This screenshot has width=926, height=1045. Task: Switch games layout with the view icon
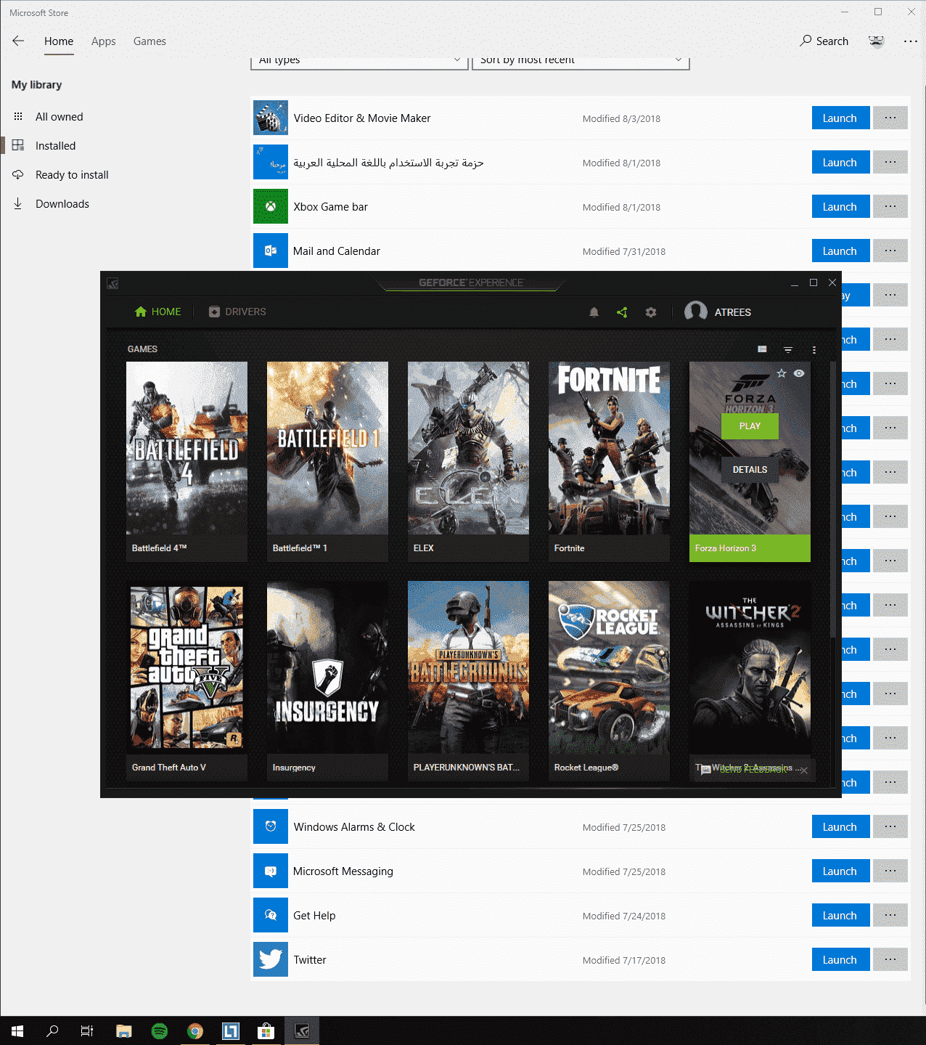pyautogui.click(x=762, y=349)
